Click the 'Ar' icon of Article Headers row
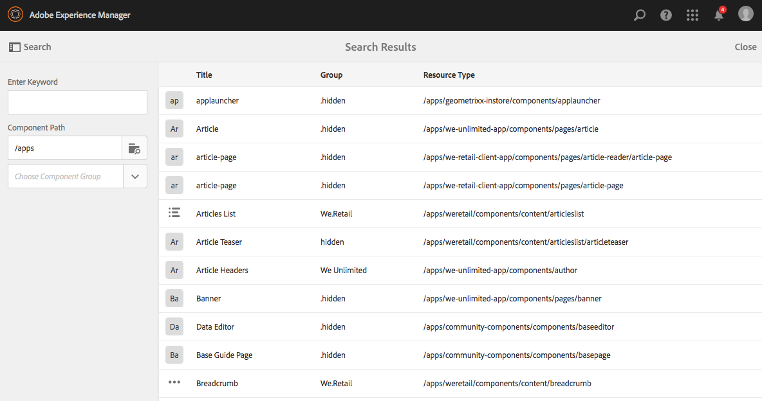Image resolution: width=762 pixels, height=401 pixels. (x=174, y=270)
